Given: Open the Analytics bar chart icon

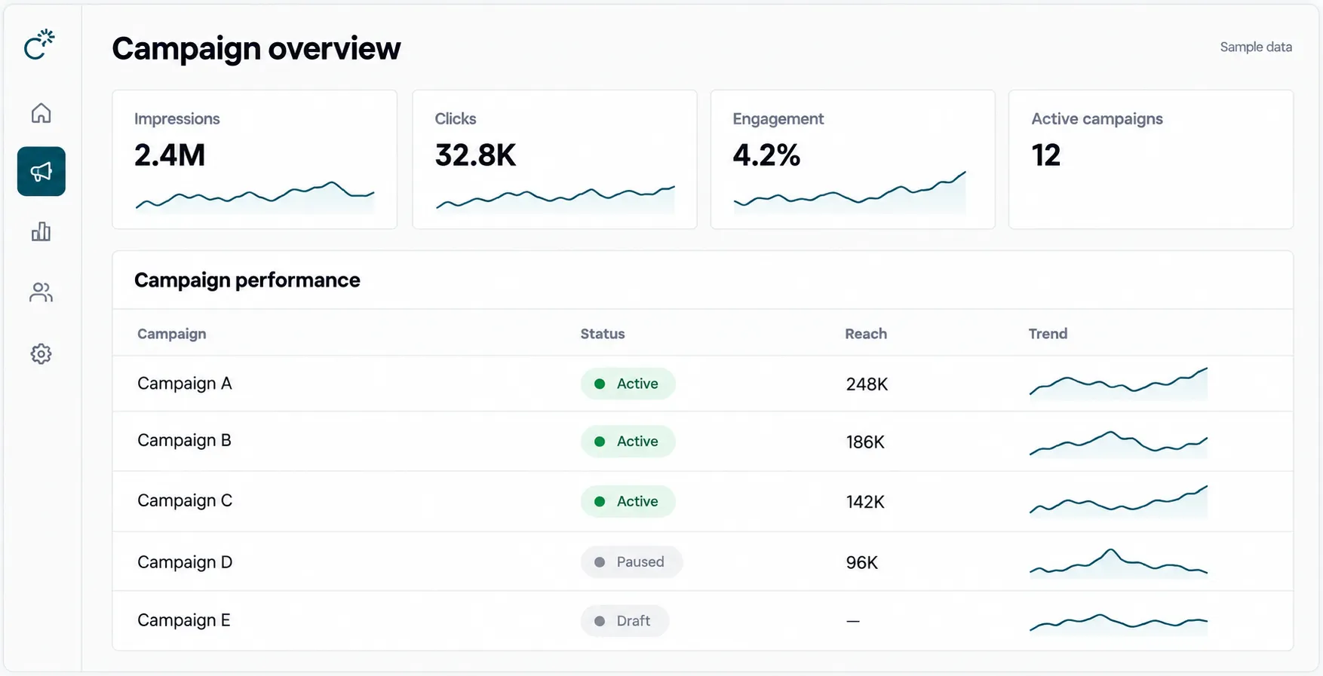Looking at the screenshot, I should tap(41, 231).
